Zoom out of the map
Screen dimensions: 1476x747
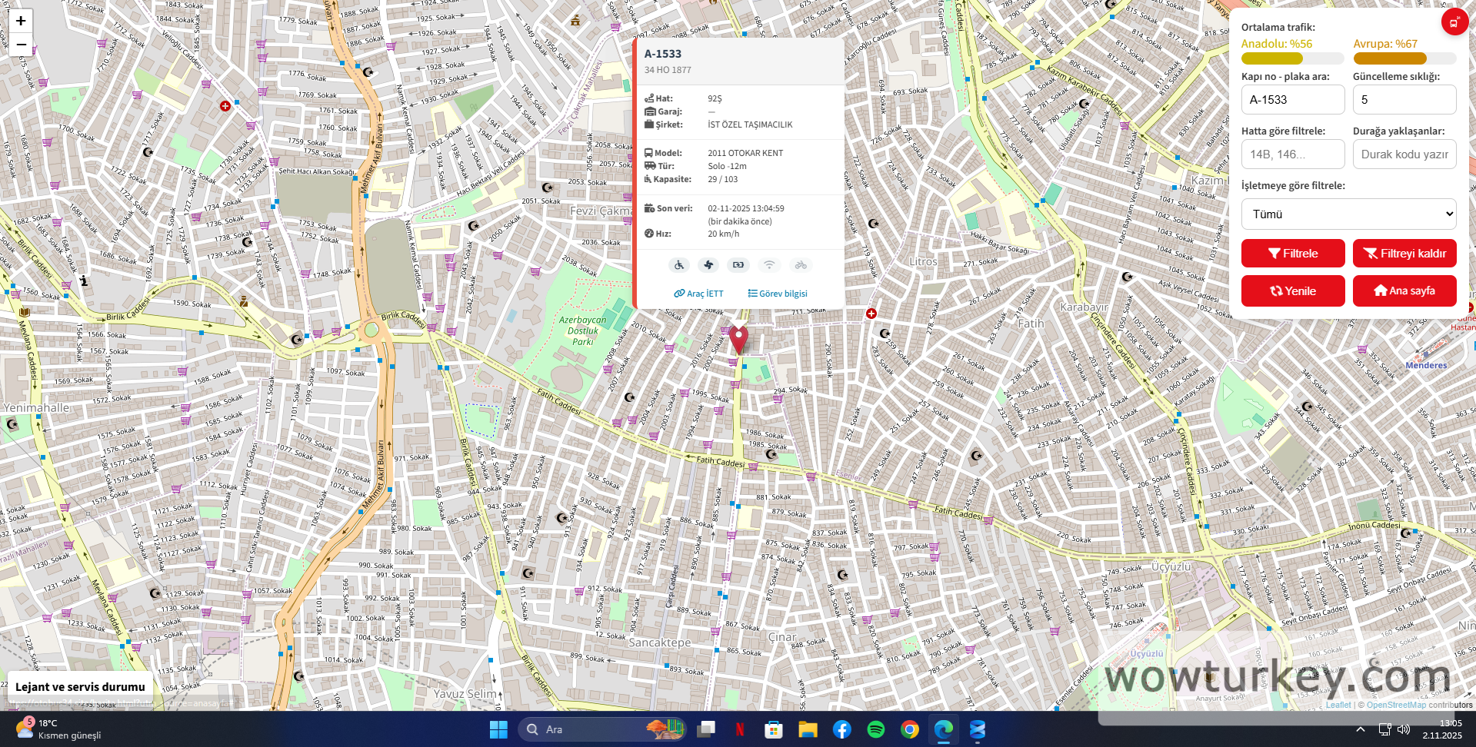(x=21, y=45)
